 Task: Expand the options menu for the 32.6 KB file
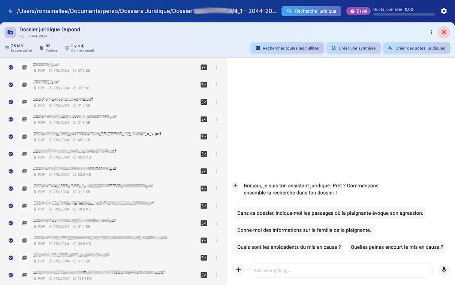point(216,240)
